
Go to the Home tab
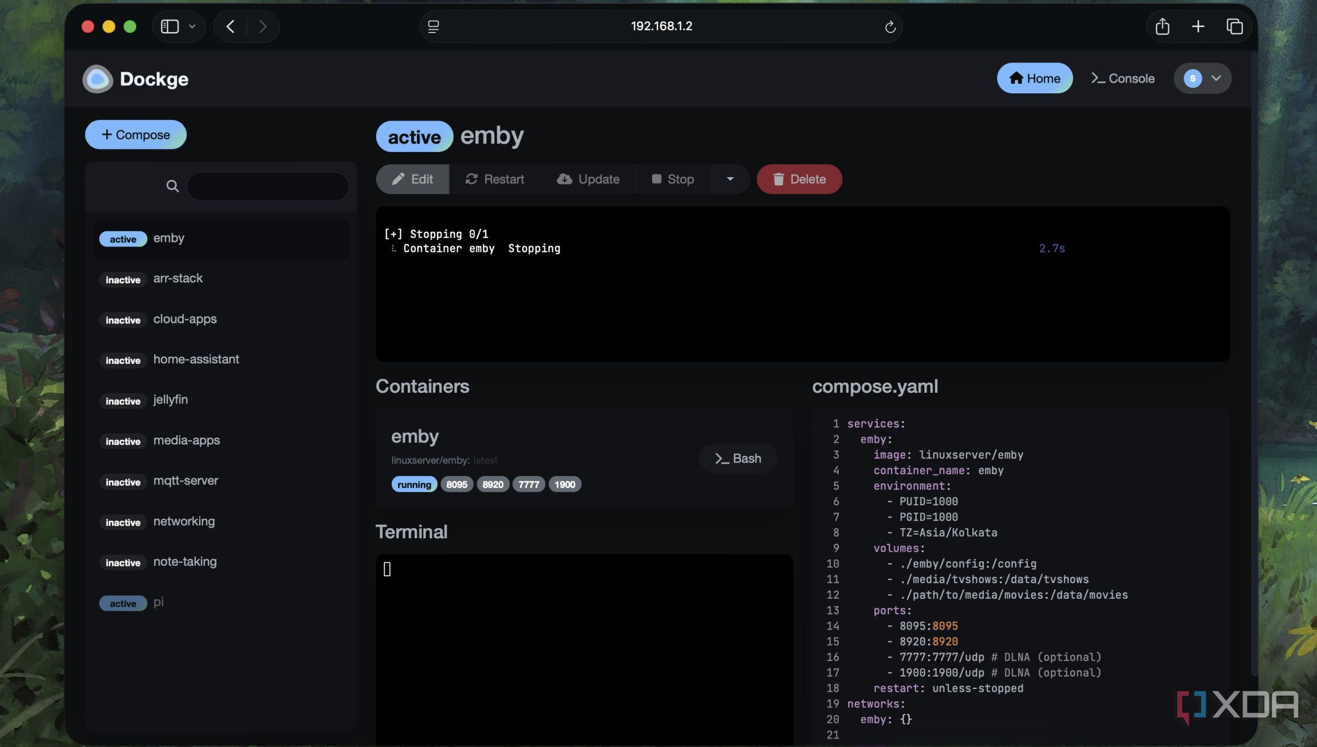point(1035,78)
